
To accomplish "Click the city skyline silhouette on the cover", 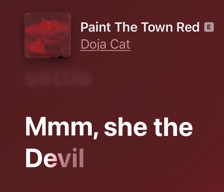I will (61, 57).
